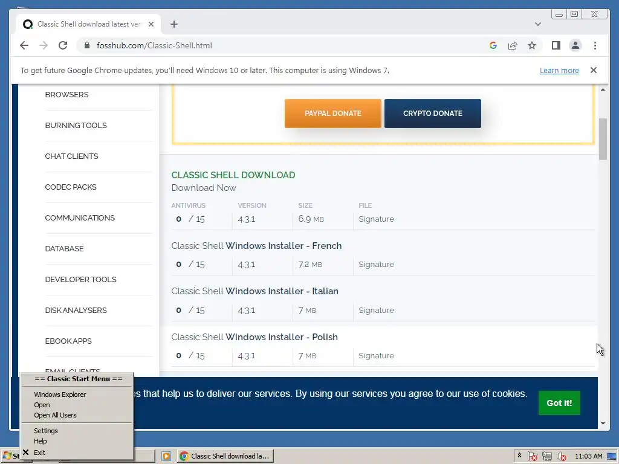Click the network tray icon
Screen dimensions: 619x464
[546, 456]
